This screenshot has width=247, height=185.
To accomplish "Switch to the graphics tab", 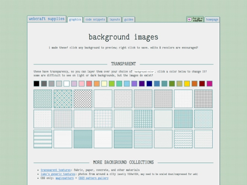I will tap(75, 20).
